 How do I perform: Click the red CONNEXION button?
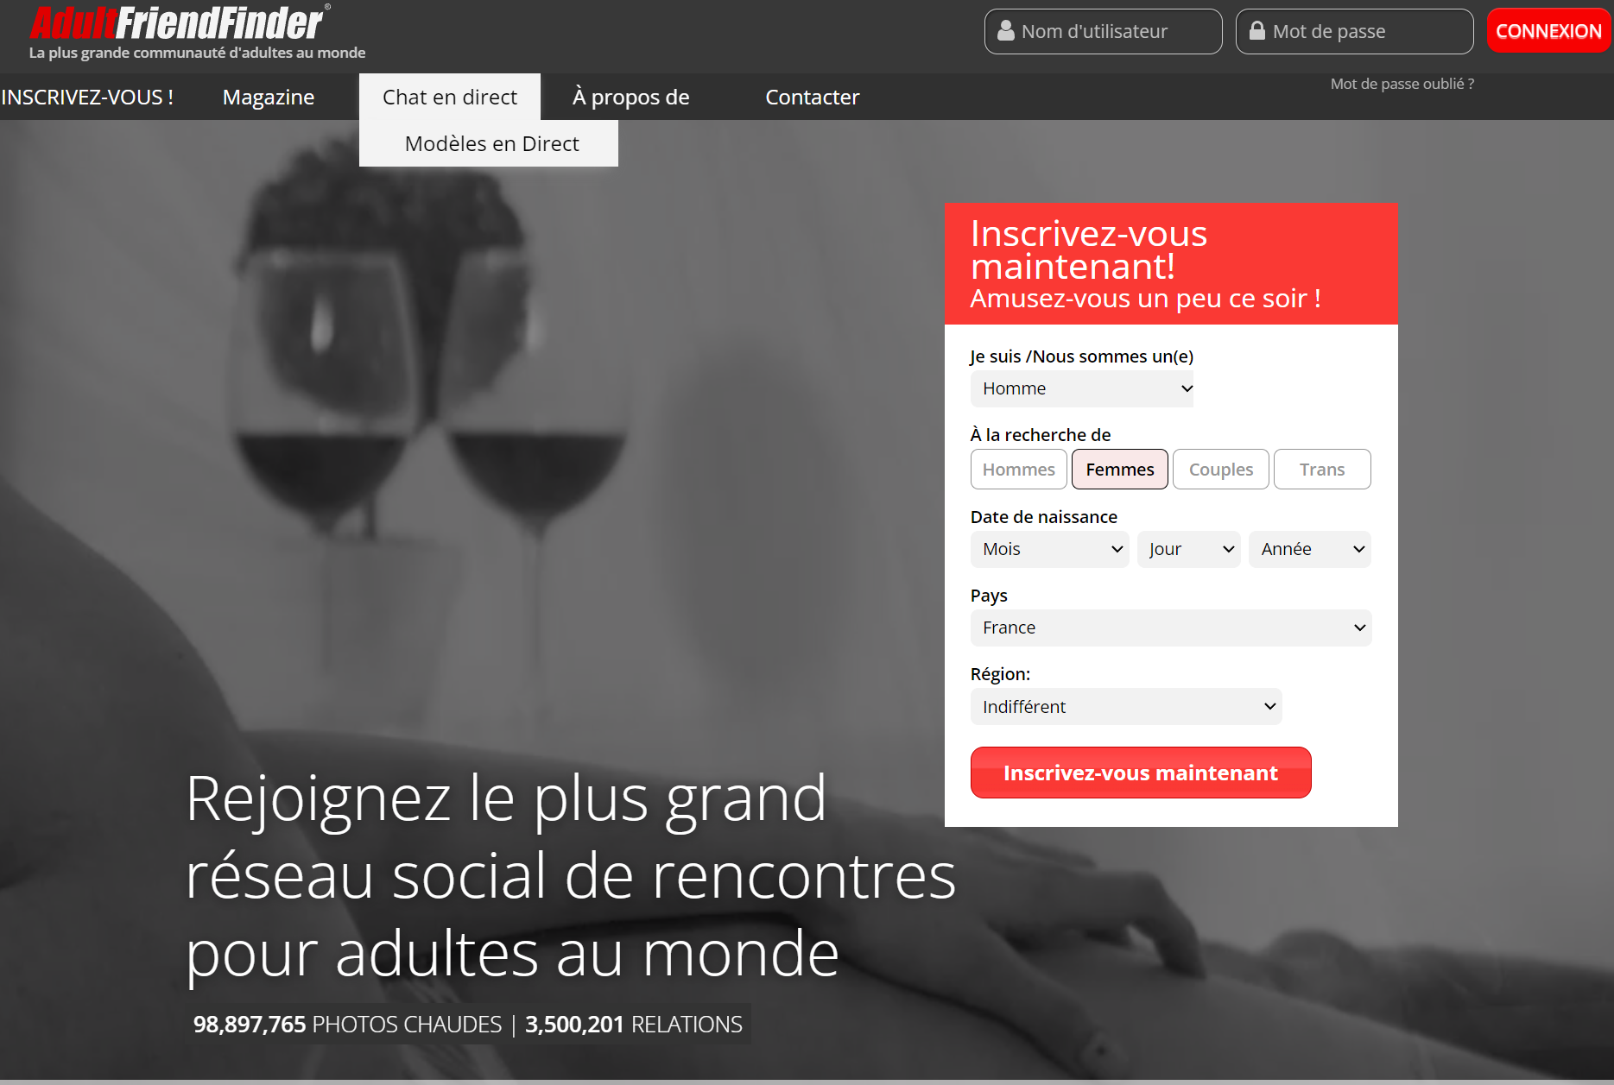[x=1548, y=31]
